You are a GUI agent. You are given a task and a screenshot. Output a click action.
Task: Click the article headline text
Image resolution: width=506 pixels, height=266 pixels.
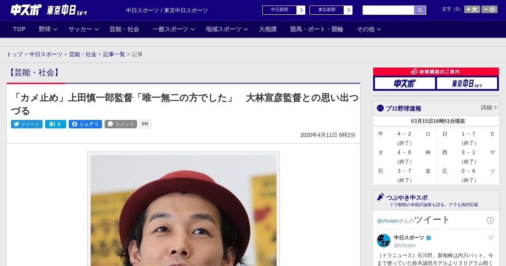coord(185,104)
